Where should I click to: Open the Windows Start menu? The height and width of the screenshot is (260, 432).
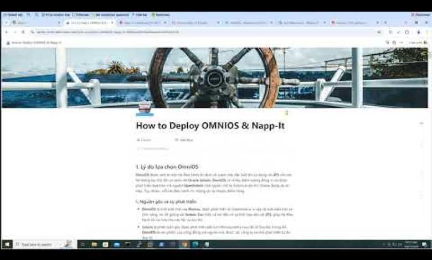pos(7,245)
